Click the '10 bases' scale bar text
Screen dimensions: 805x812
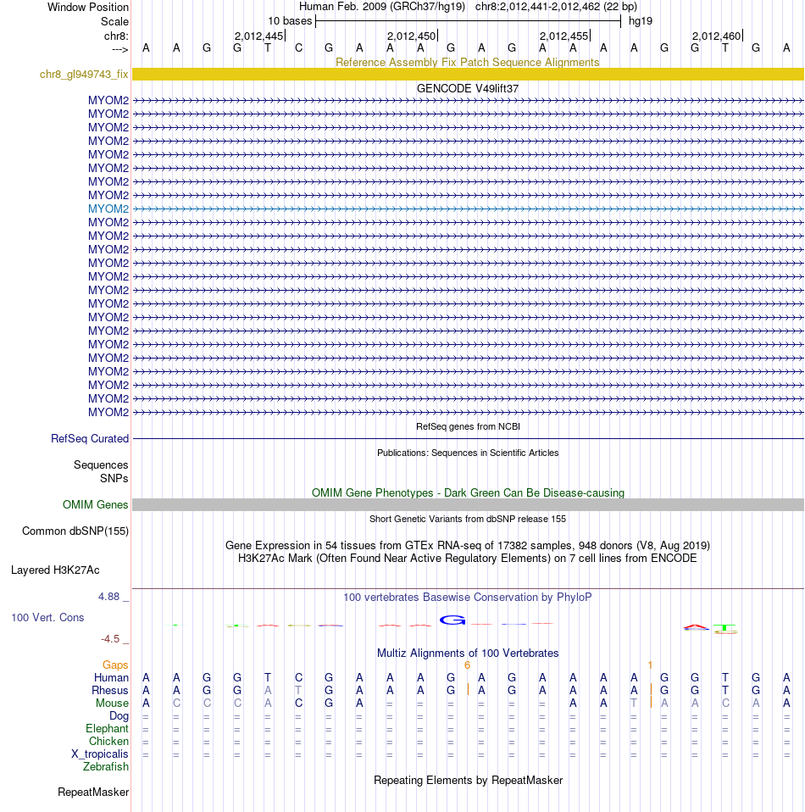pyautogui.click(x=290, y=21)
